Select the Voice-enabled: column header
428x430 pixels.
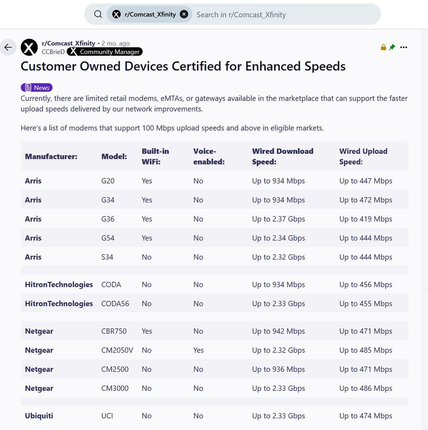coord(209,157)
